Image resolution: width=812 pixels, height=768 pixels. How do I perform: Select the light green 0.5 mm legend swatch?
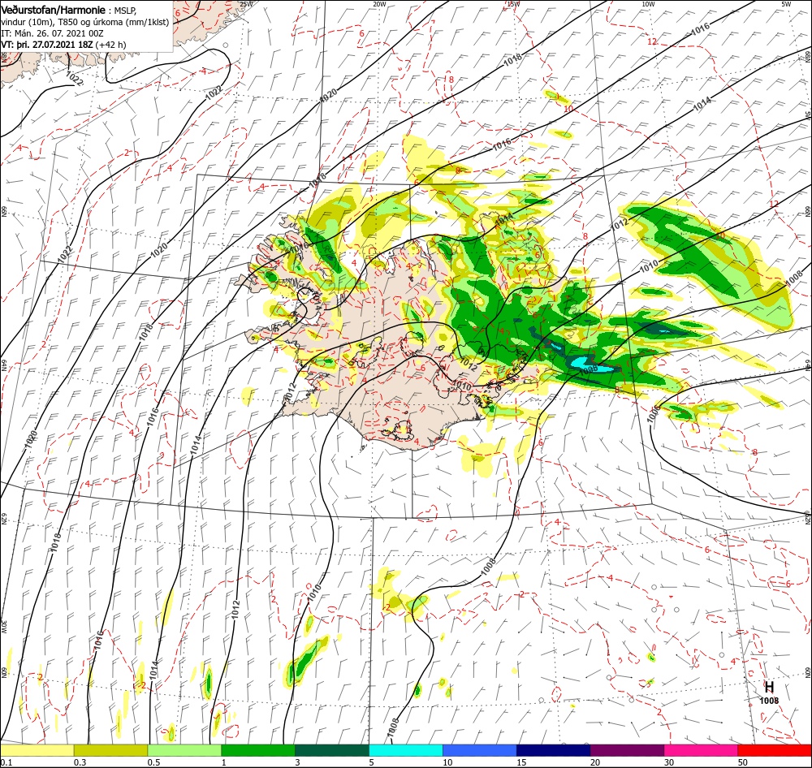point(184,750)
